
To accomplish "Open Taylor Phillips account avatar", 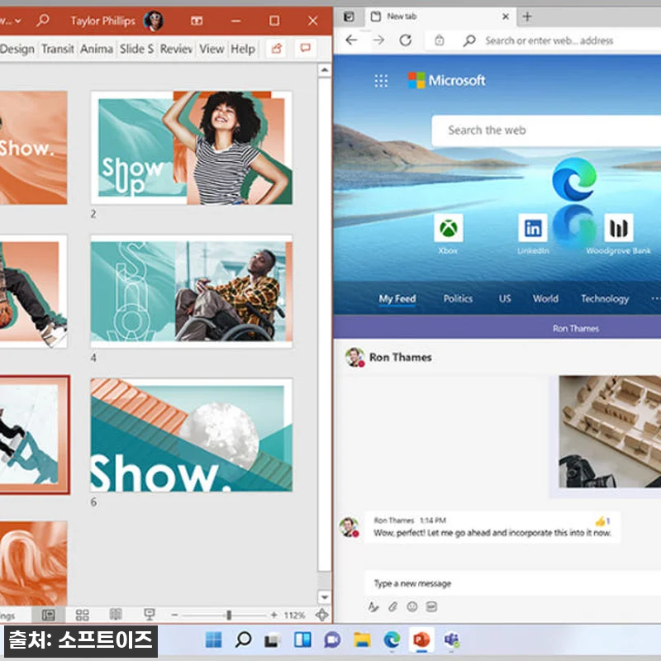I will pyautogui.click(x=154, y=20).
